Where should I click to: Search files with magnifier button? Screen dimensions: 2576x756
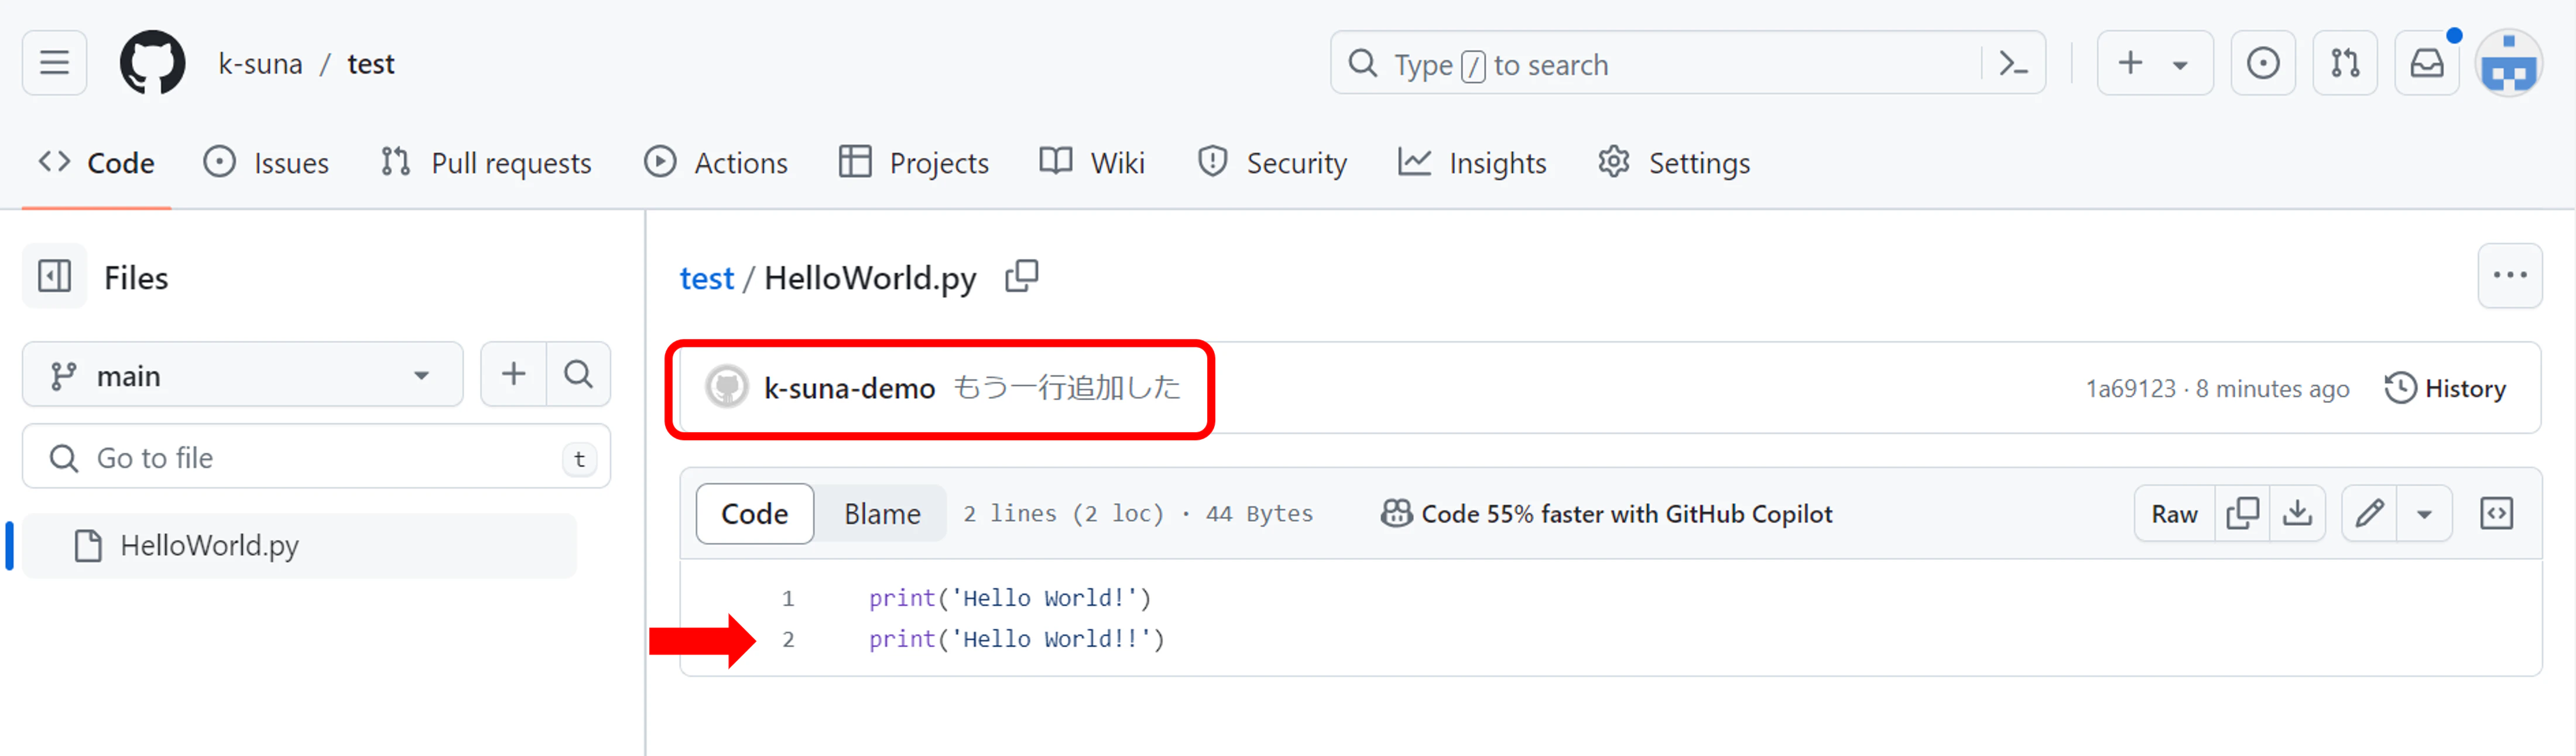[578, 374]
